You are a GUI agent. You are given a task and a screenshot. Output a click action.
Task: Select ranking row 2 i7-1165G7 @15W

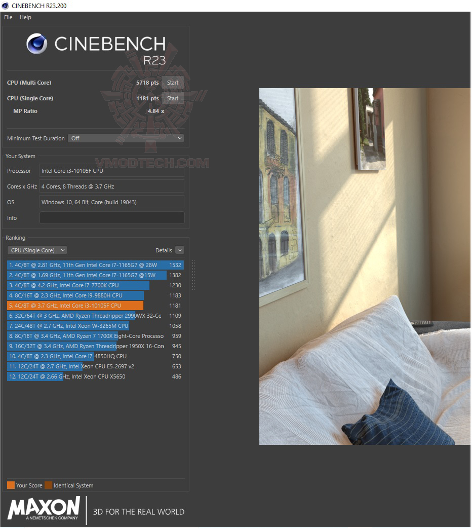95,275
